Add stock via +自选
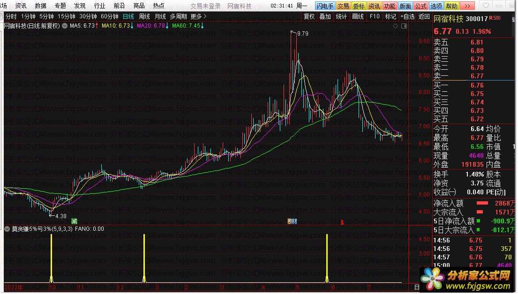The height and width of the screenshot is (294, 518). [x=407, y=16]
